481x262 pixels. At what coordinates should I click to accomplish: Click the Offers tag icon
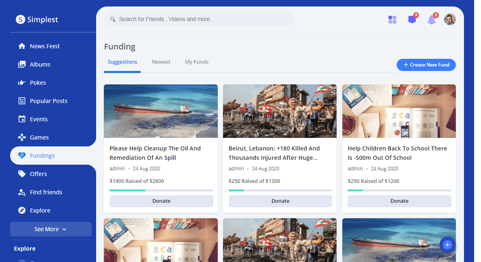(22, 174)
